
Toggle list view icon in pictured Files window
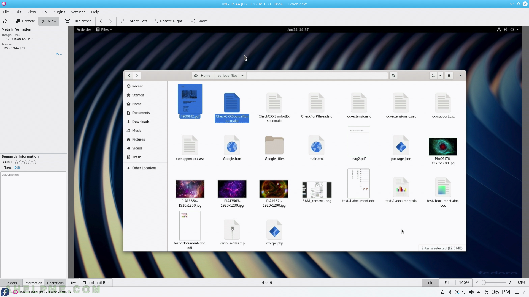433,76
